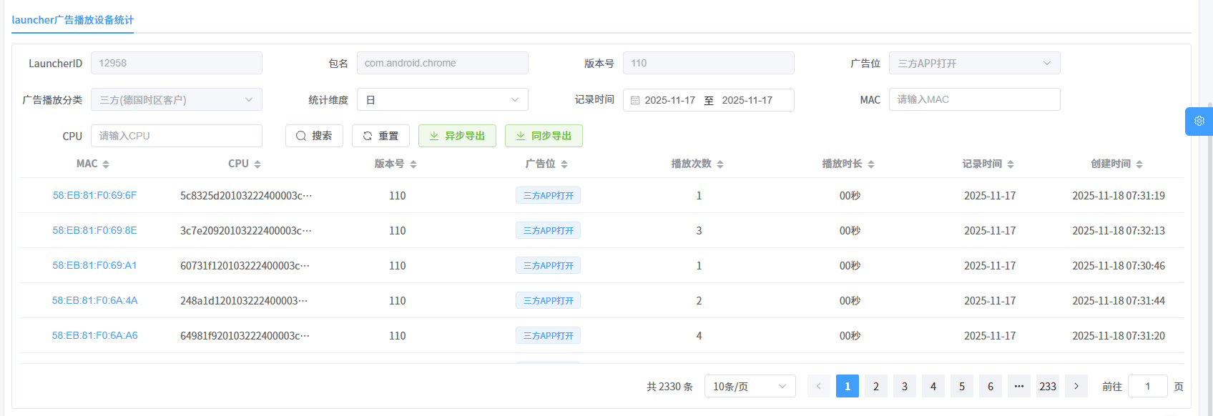Image resolution: width=1213 pixels, height=416 pixels.
Task: Go to last page 233
Action: [1048, 386]
